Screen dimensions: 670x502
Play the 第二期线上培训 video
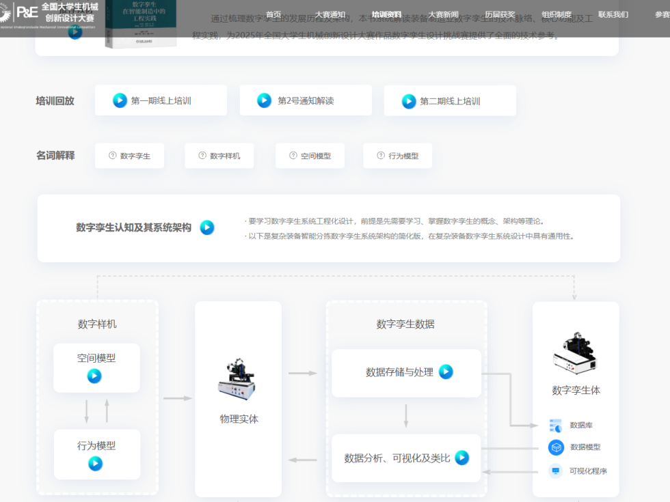tap(410, 100)
